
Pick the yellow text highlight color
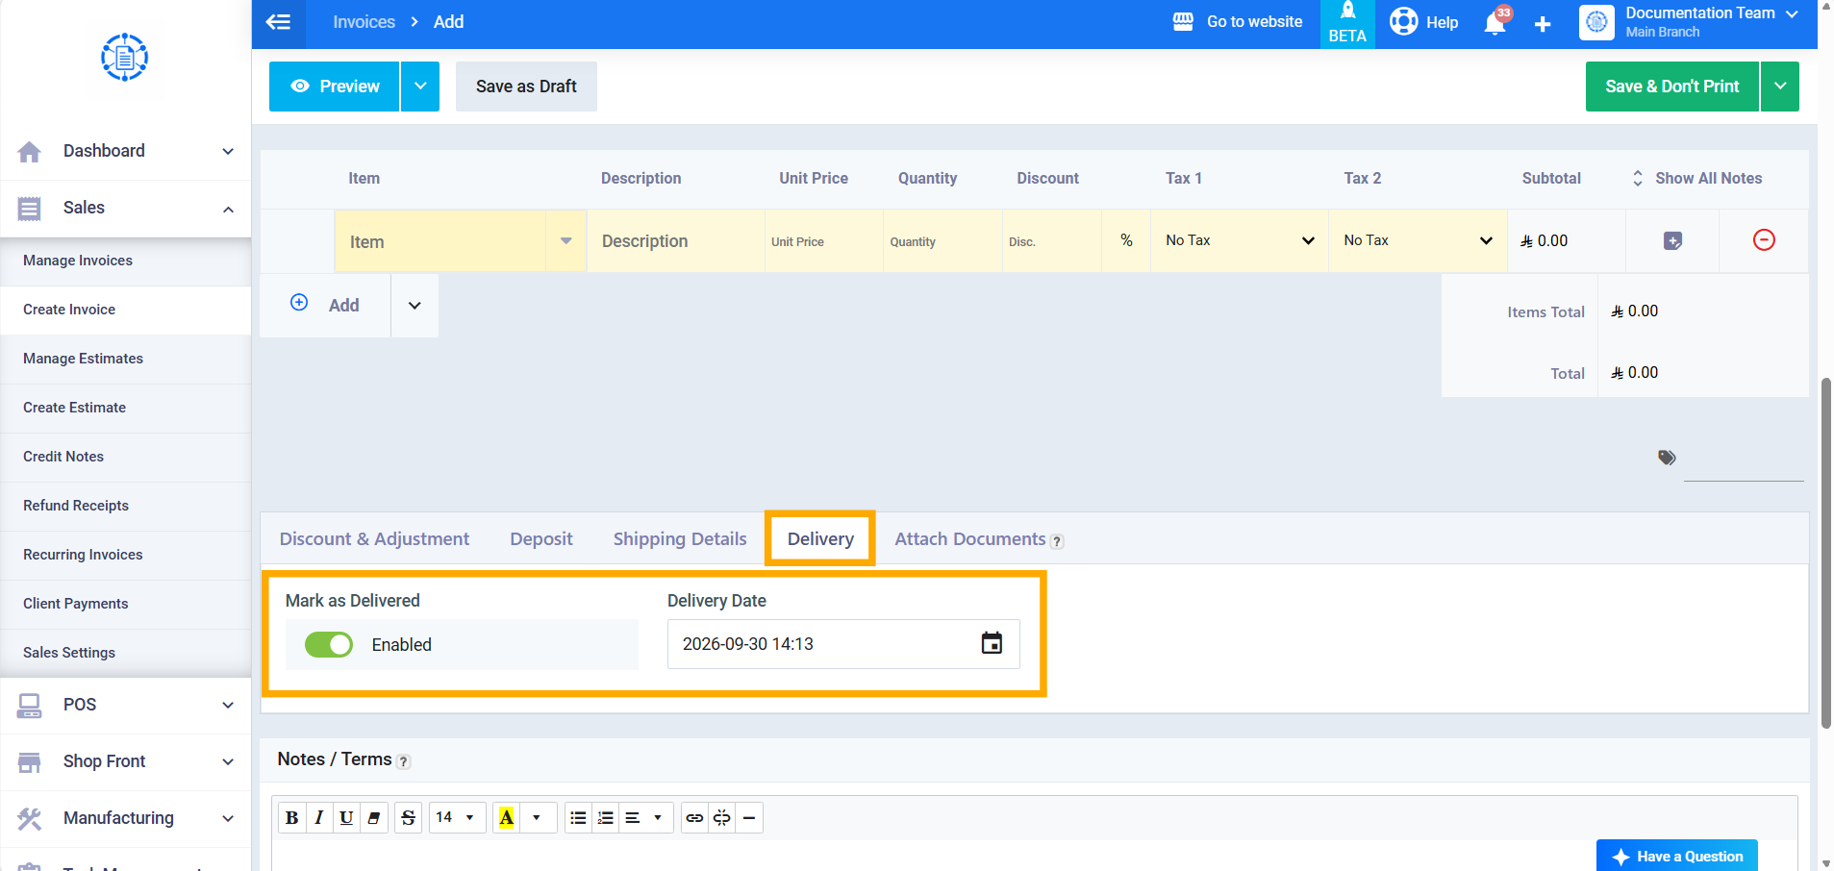tap(506, 818)
